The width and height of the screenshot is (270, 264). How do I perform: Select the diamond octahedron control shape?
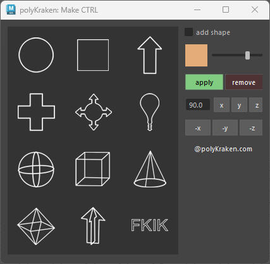click(x=36, y=227)
